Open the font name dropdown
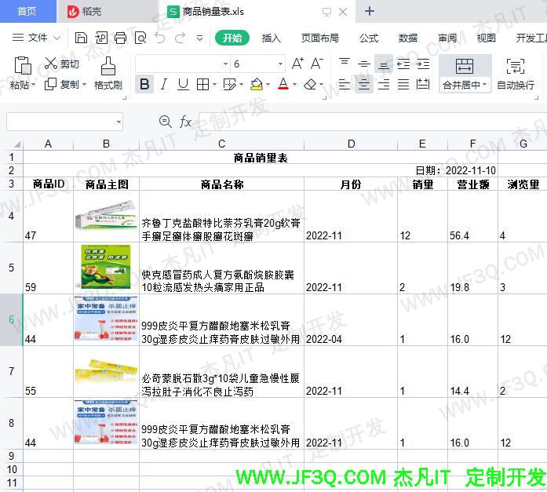Image resolution: width=547 pixels, height=492 pixels. [225, 64]
